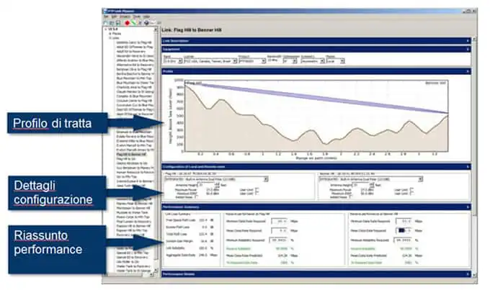Toggle Bonner Hill Maximum Power User Limit checkbox
This screenshot has height=290, width=490.
[x=411, y=189]
